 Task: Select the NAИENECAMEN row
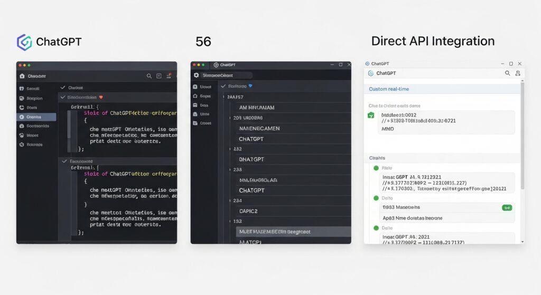[x=293, y=128]
